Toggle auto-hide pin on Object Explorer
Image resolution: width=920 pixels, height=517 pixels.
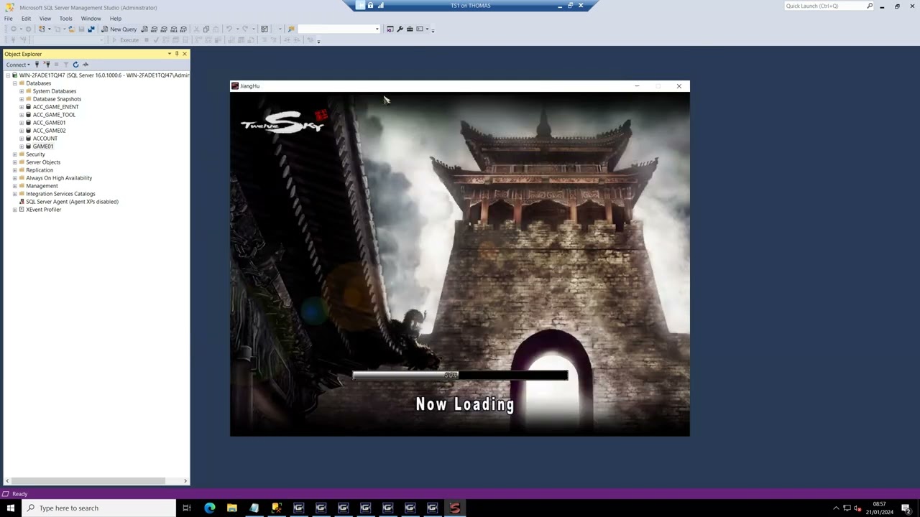click(177, 54)
